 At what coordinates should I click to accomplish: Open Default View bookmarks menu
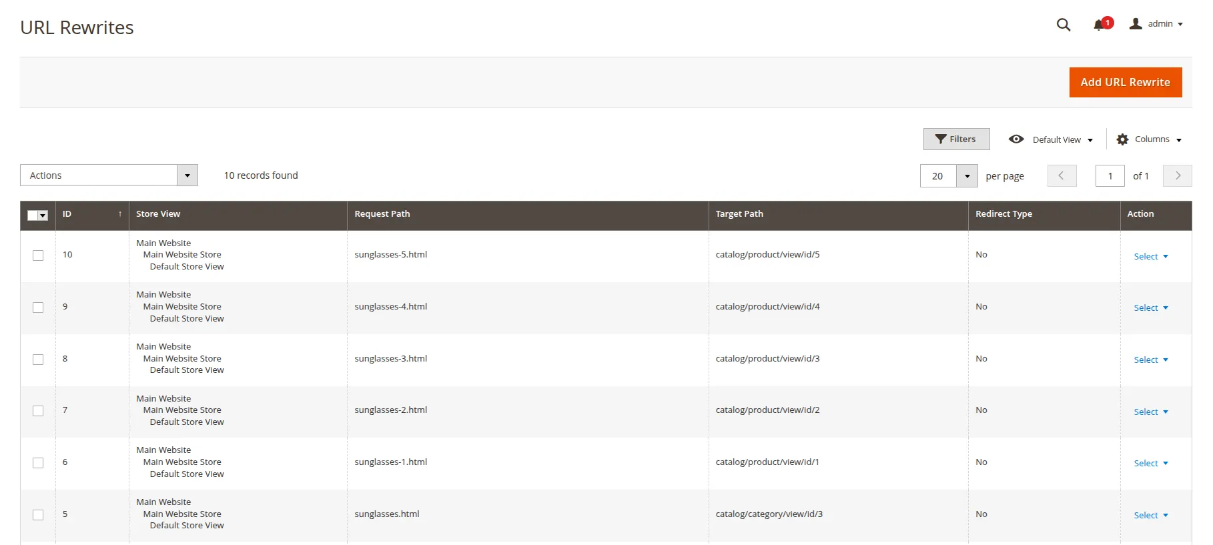point(1051,139)
